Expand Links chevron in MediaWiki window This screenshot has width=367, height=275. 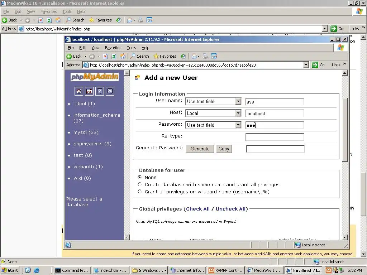(363, 28)
